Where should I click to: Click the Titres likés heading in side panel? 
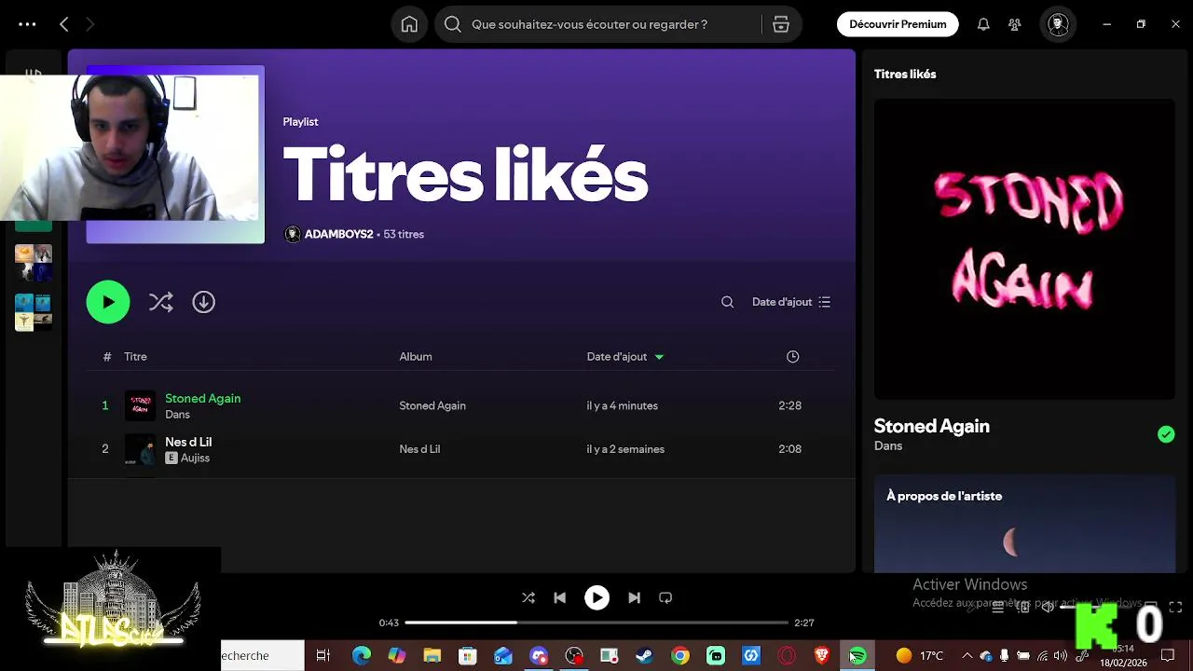[x=905, y=74]
